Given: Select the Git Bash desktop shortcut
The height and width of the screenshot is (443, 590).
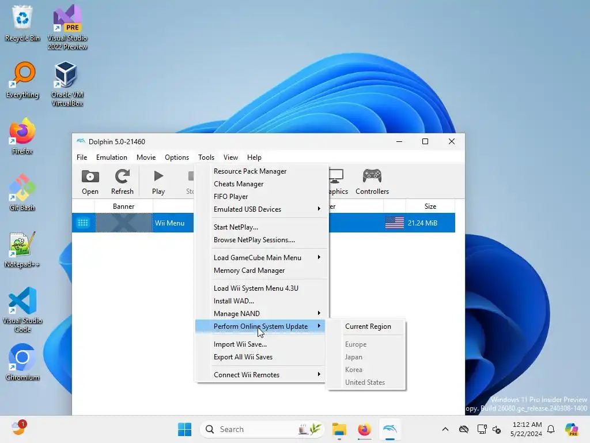Looking at the screenshot, I should coord(22,193).
